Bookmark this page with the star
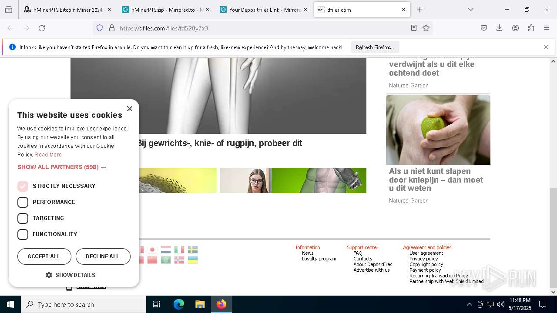Screen dimensions: 557x313 point(426,28)
